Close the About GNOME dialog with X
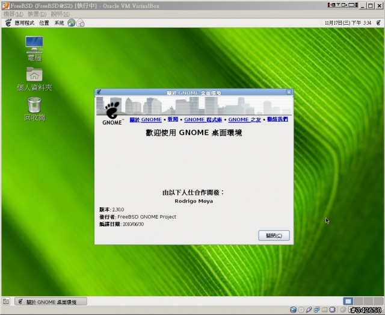This screenshot has width=385, height=315. 289,92
